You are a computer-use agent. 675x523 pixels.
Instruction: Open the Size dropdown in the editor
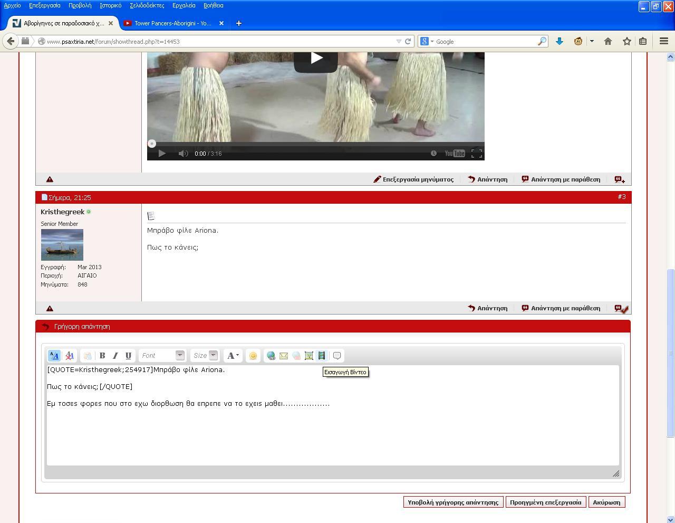[x=205, y=356]
